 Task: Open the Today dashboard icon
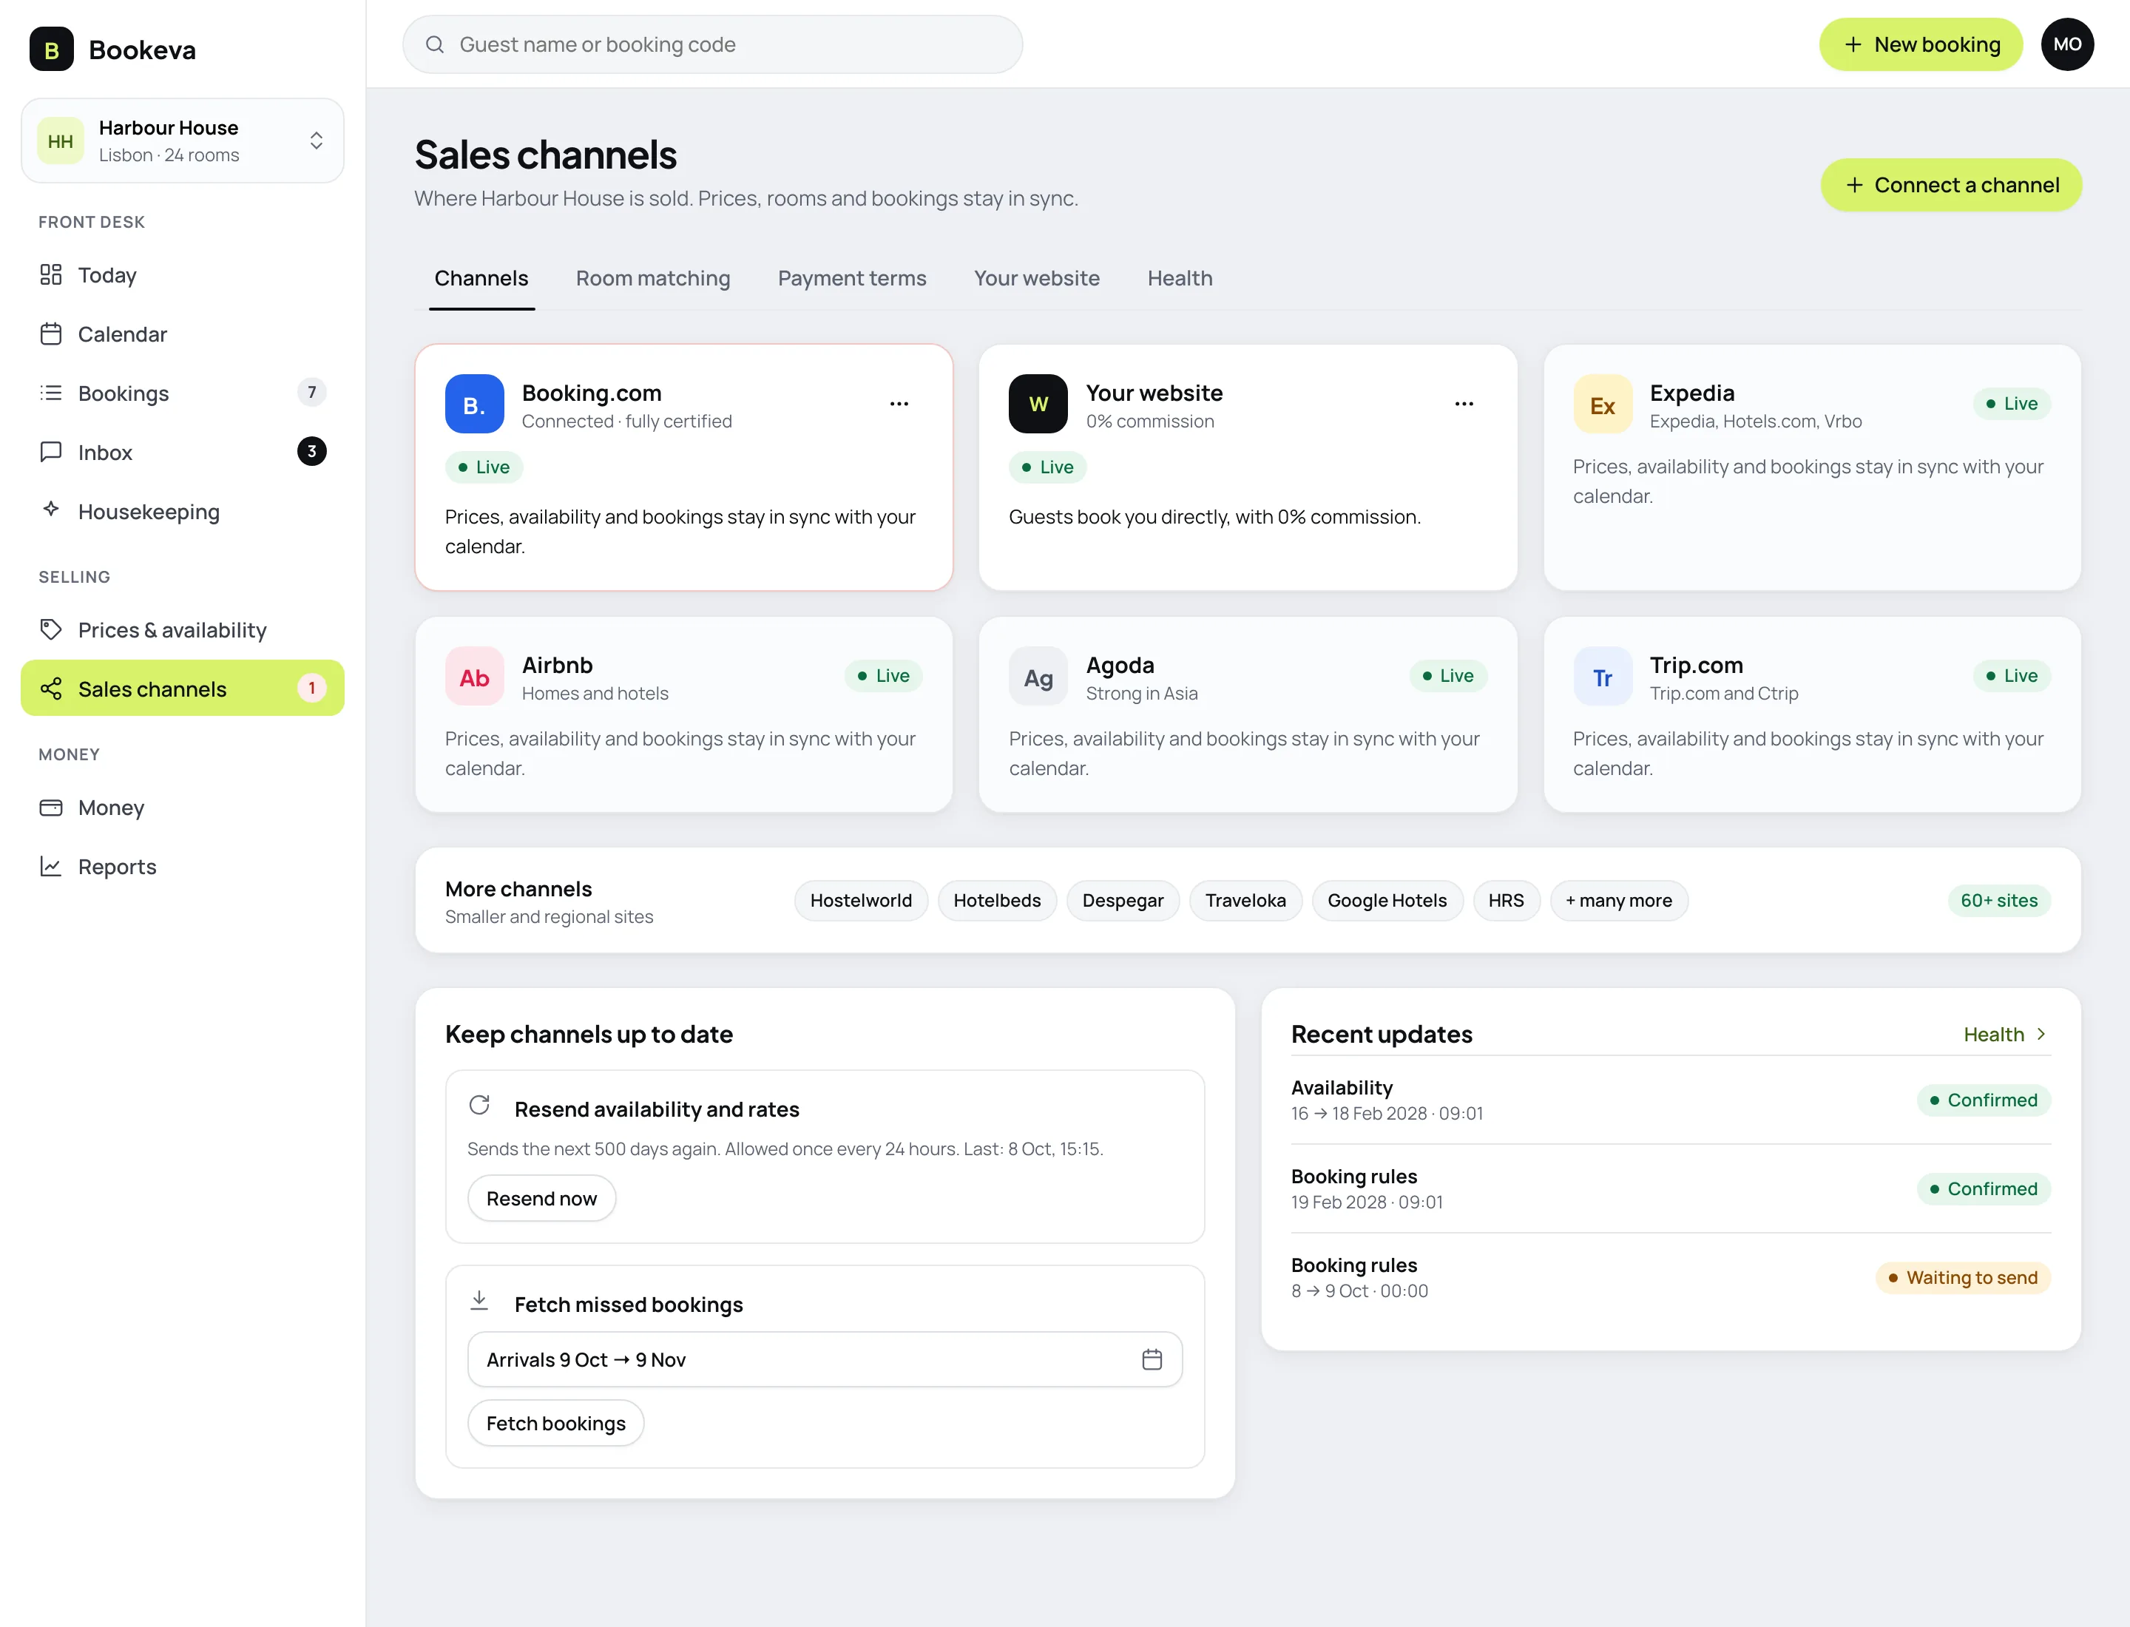point(51,275)
